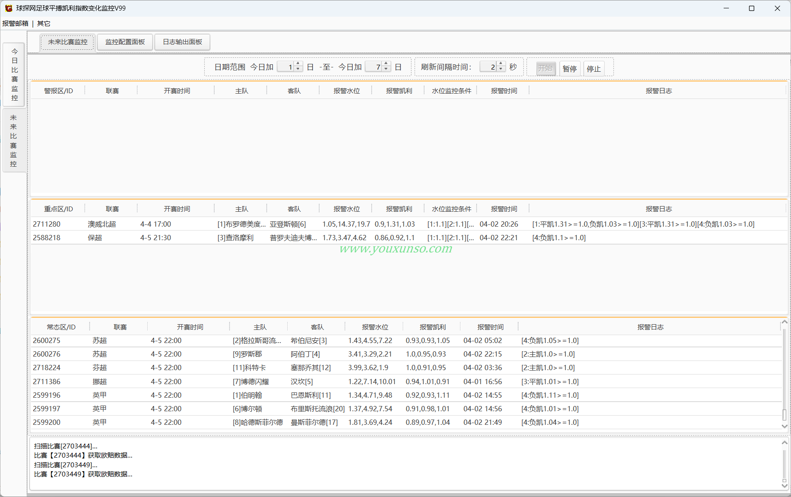Viewport: 791px width, 497px height.
Task: Click 塞那乔其[12] away team cell
Action: (310, 367)
